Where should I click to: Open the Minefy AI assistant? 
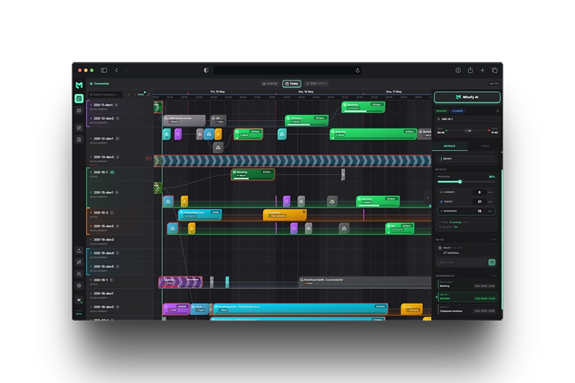click(467, 97)
